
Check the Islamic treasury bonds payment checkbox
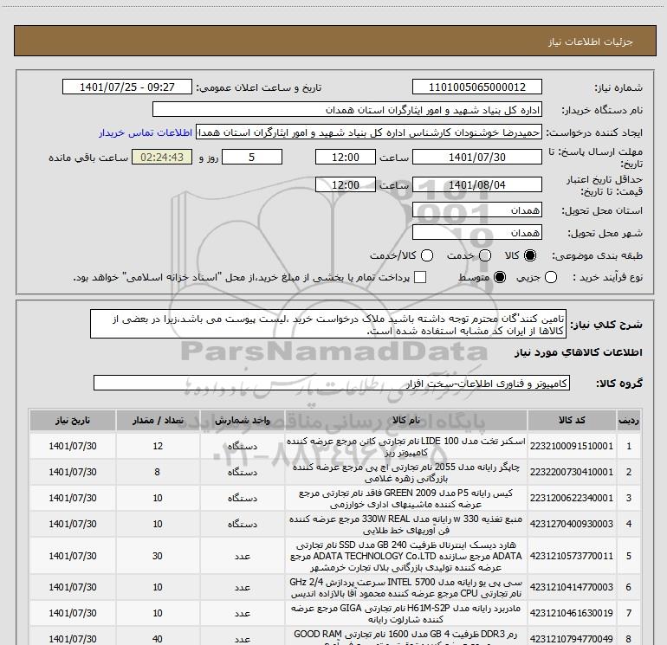pos(420,277)
